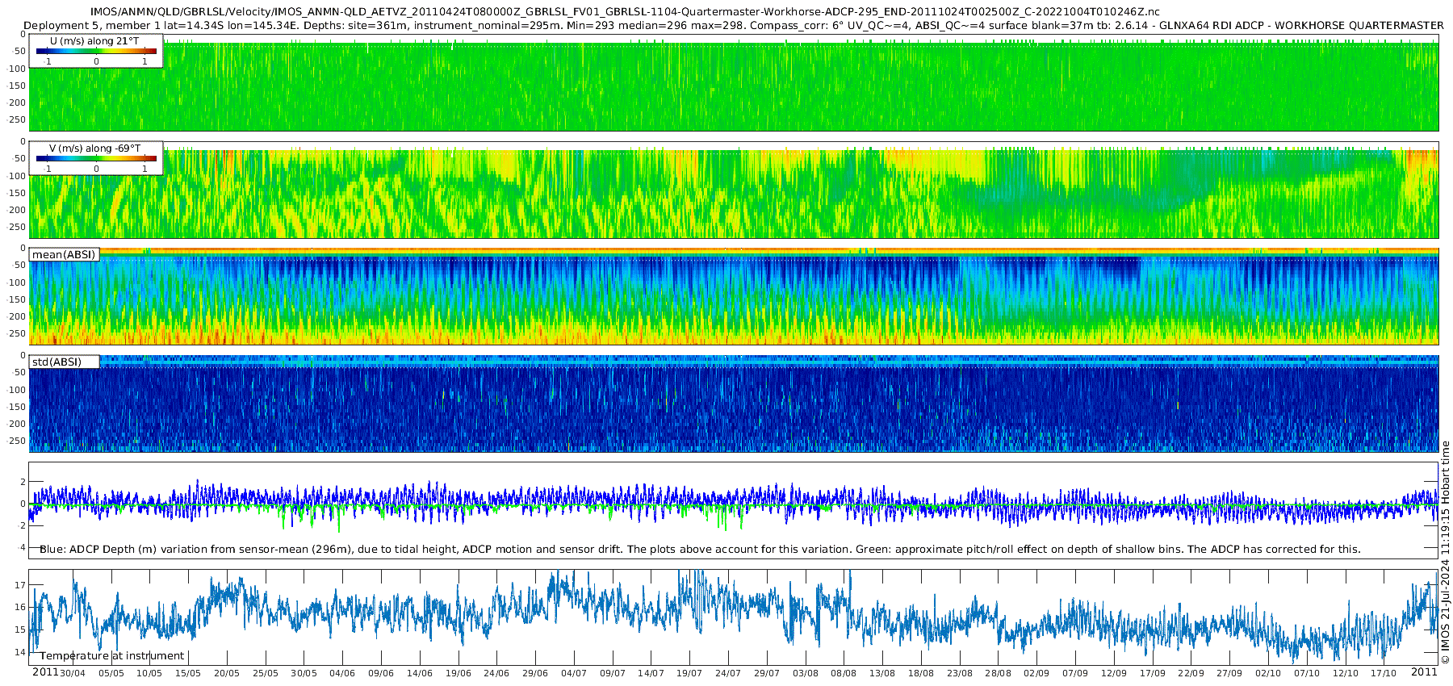This screenshot has width=1453, height=686.
Task: Click the -250 depth tick of U panel
Action: [x=16, y=120]
